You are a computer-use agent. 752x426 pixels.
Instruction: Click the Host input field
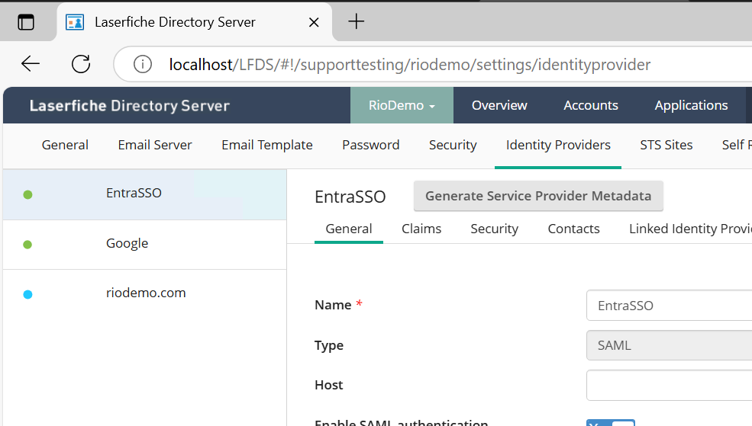[x=669, y=386]
